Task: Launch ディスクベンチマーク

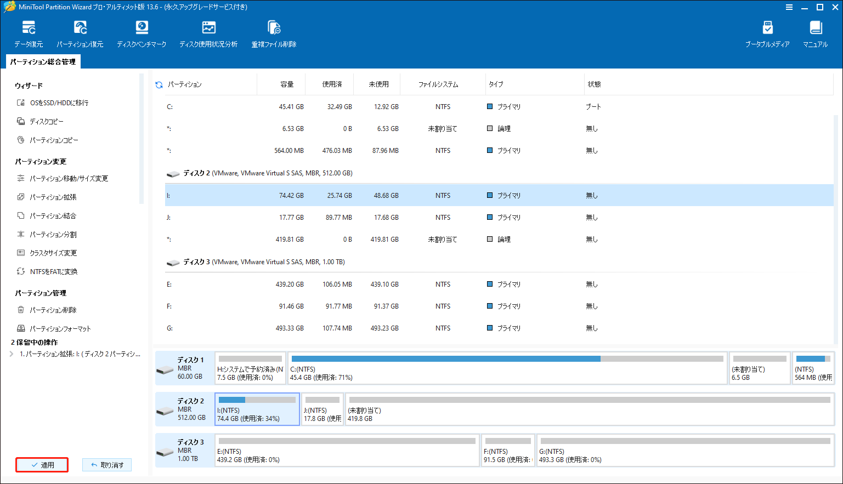Action: pos(142,34)
